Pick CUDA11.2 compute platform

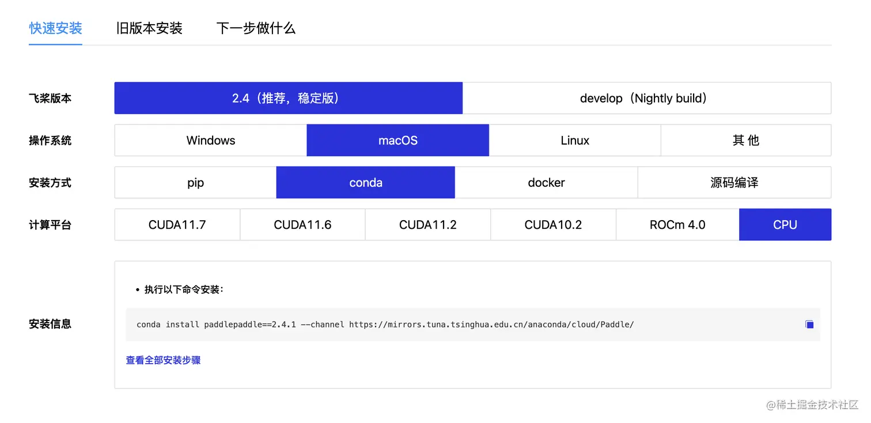(x=428, y=225)
